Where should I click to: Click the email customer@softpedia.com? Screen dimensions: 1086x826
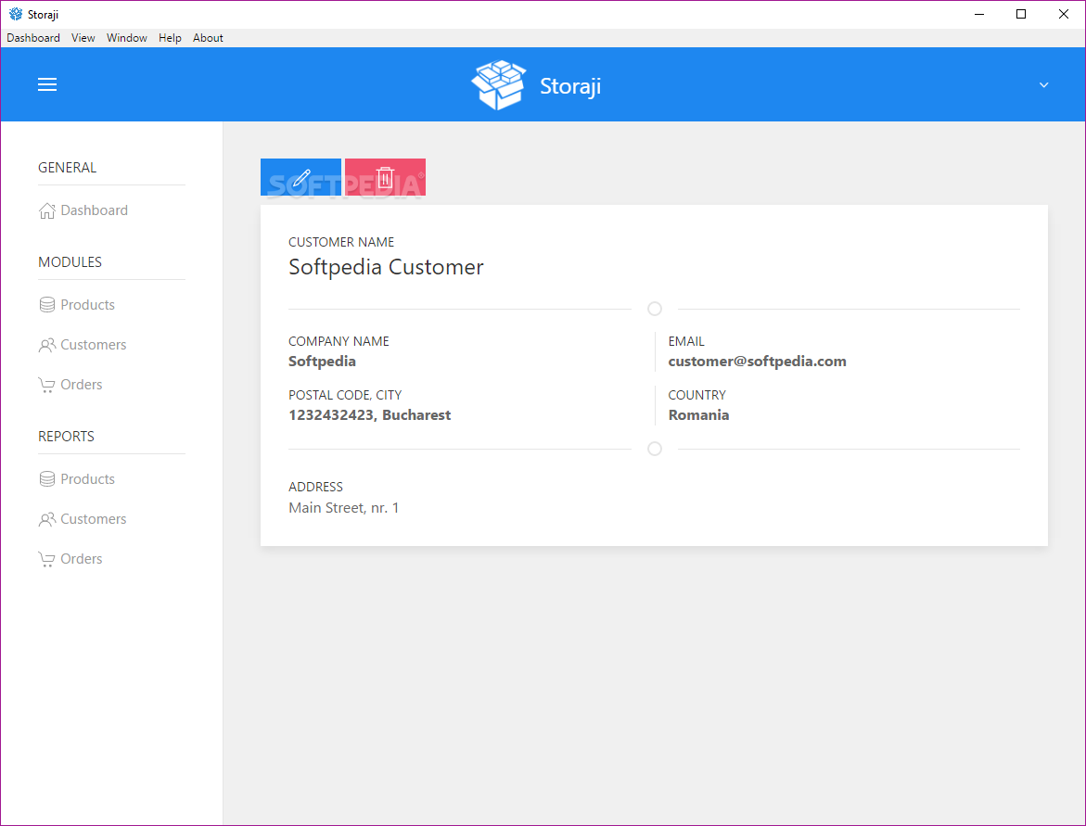757,362
